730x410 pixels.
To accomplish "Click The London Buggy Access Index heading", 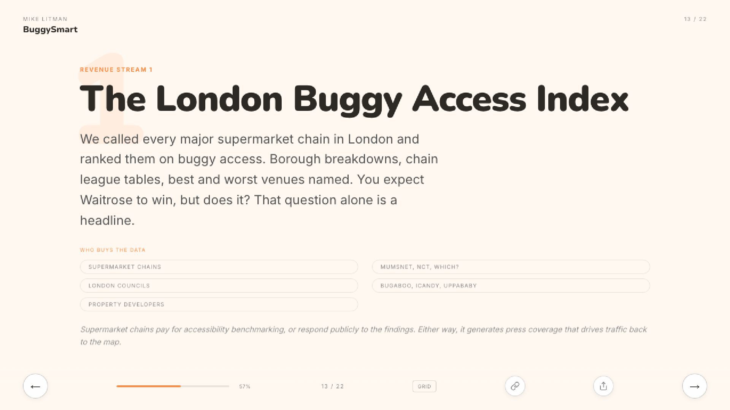I will (x=354, y=99).
